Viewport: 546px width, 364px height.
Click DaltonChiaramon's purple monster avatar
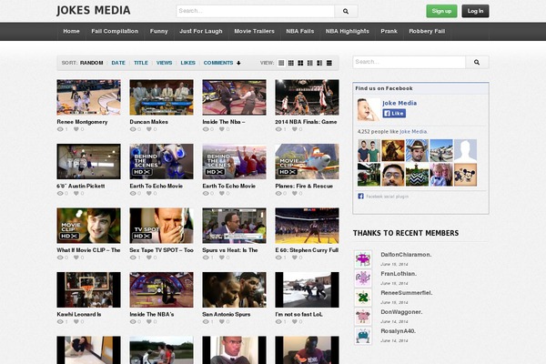click(x=363, y=259)
